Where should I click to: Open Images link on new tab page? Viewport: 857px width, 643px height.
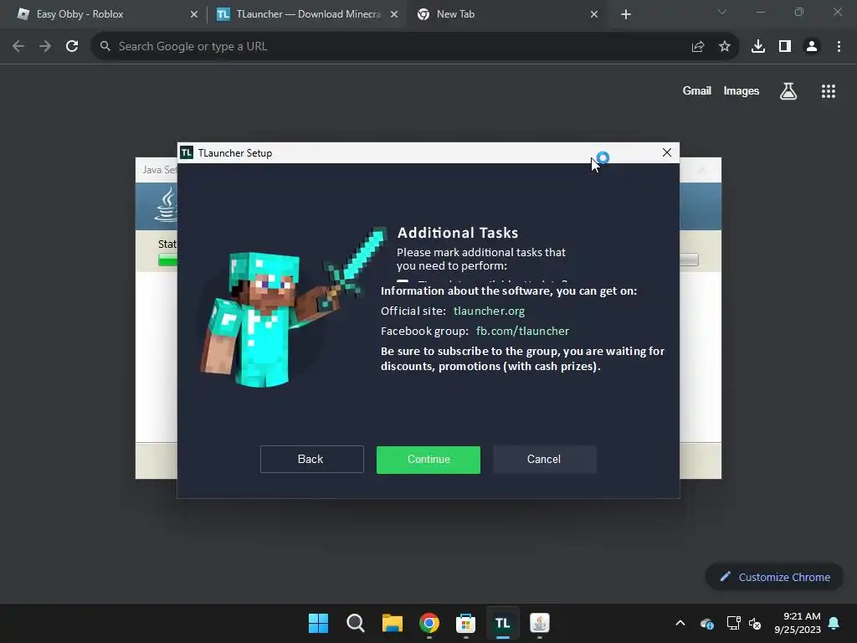pos(742,90)
